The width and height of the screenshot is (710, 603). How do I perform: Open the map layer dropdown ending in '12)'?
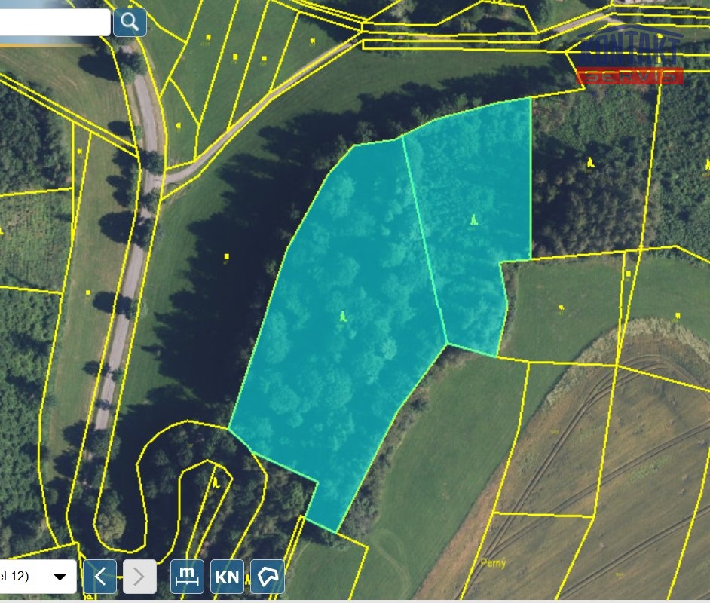point(36,577)
